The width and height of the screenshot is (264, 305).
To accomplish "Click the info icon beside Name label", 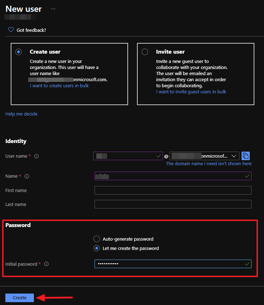I will pyautogui.click(x=27, y=176).
